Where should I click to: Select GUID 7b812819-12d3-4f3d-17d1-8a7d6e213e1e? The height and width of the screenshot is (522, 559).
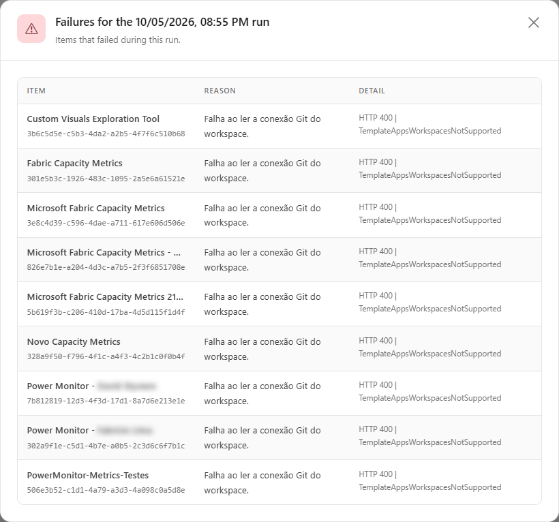106,401
